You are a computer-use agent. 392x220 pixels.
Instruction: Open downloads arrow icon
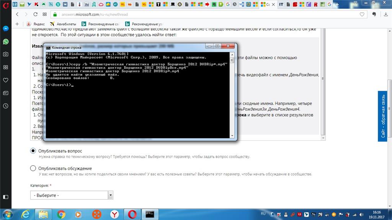(x=386, y=14)
